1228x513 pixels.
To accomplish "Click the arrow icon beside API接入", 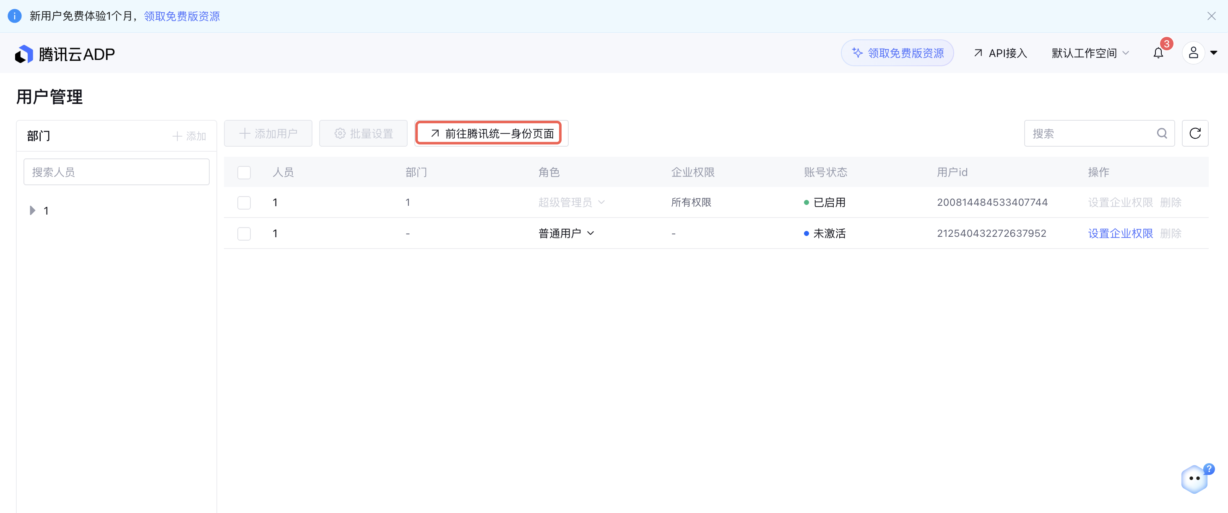I will 978,53.
